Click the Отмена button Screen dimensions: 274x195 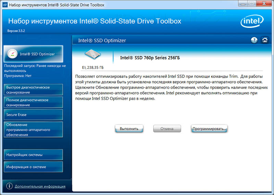point(167,129)
